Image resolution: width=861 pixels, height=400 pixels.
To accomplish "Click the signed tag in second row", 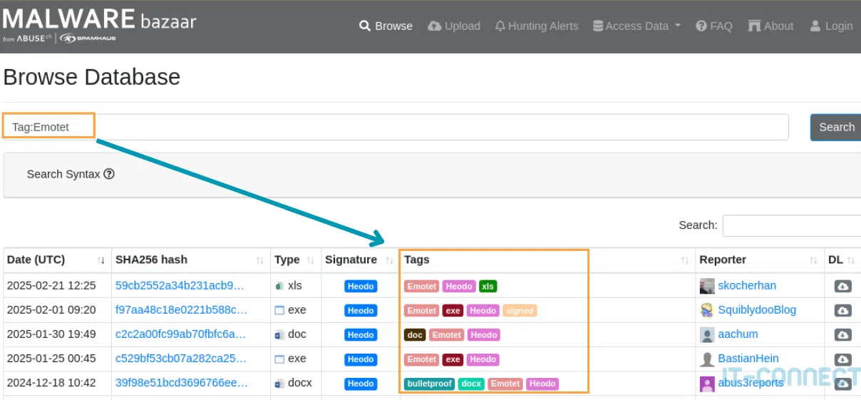I will pos(519,310).
